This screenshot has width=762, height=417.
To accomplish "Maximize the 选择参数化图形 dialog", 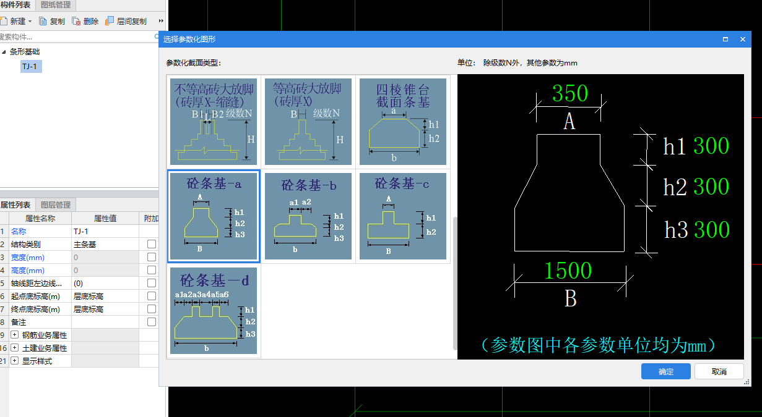I will [x=725, y=39].
